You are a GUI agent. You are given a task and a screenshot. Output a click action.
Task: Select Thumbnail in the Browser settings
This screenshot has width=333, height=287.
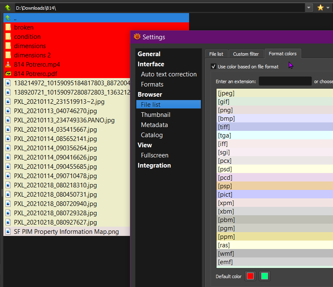(156, 115)
